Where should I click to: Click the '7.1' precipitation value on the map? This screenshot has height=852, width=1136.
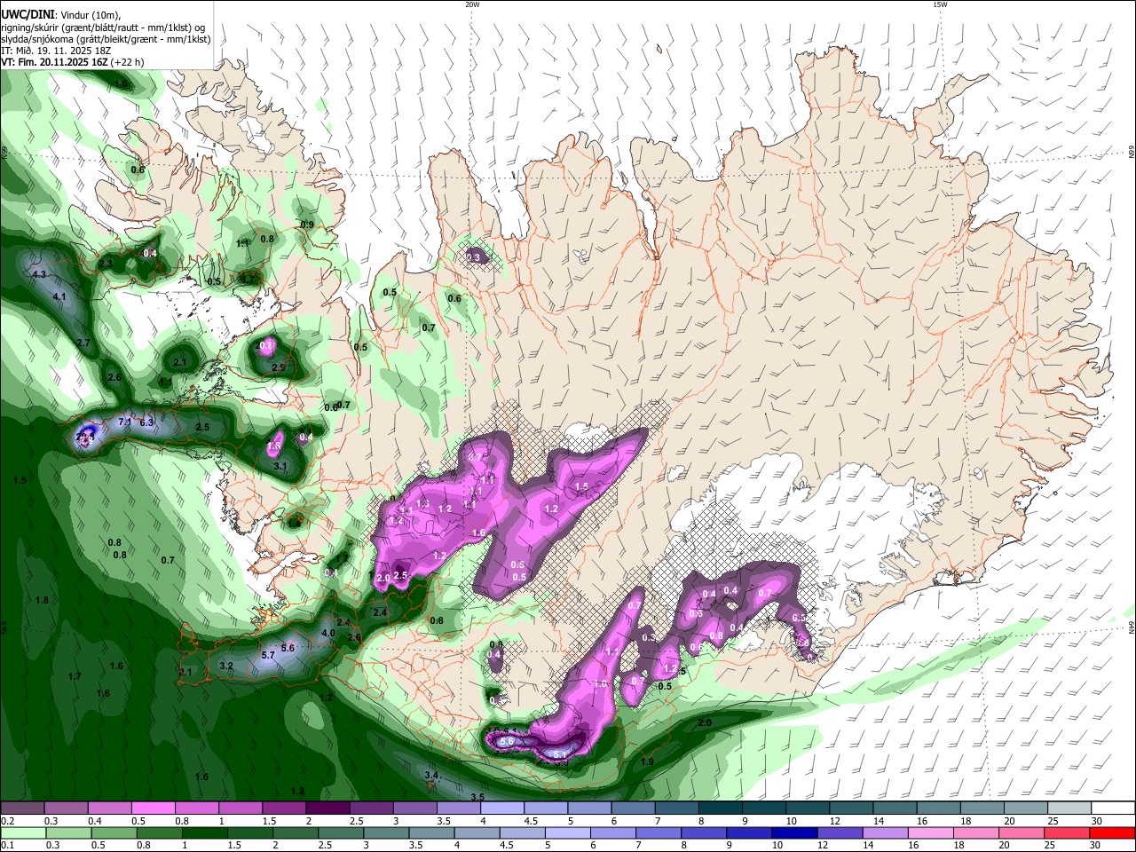(125, 422)
